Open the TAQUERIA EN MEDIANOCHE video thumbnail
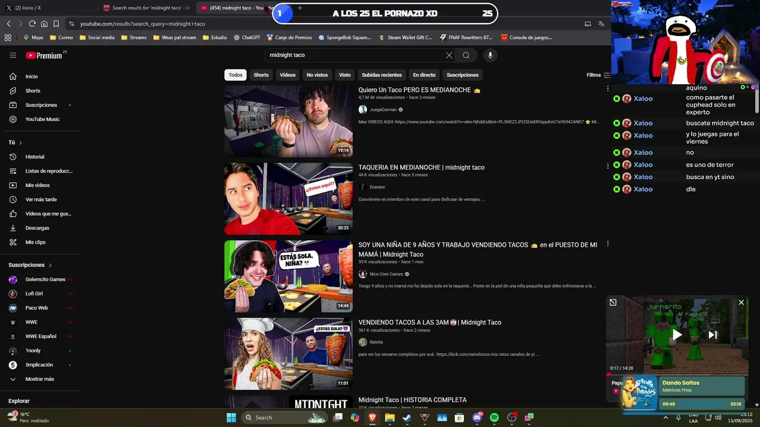 289,199
